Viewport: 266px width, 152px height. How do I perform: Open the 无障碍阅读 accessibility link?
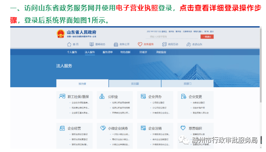tap(187, 32)
